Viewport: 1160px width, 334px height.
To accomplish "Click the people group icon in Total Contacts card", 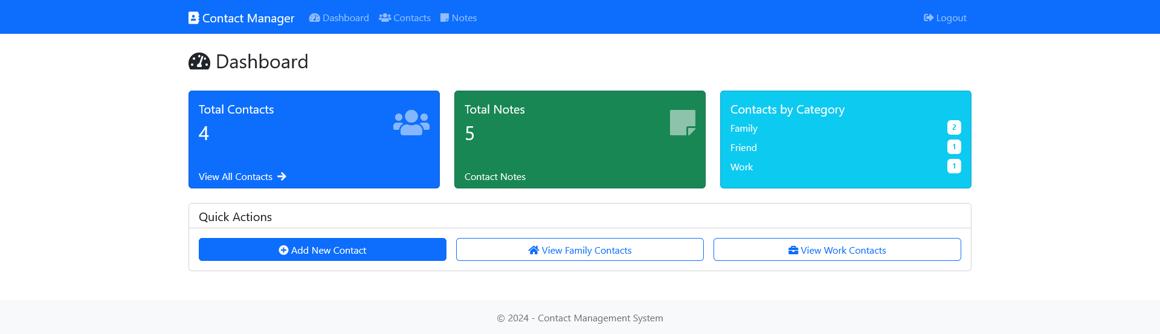I will (411, 123).
